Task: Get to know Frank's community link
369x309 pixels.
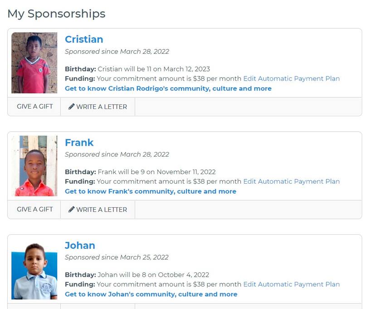Action: click(x=151, y=191)
